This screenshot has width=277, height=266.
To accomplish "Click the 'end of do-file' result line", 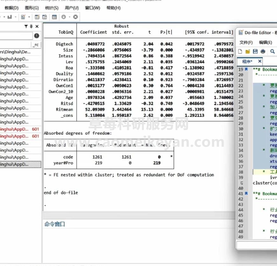I will pyautogui.click(x=61, y=192).
